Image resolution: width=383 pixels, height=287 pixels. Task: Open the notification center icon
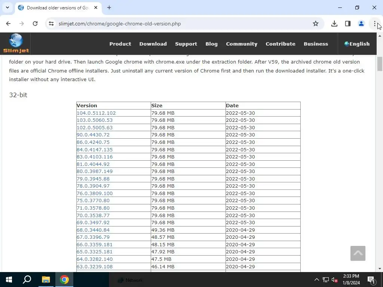371,280
